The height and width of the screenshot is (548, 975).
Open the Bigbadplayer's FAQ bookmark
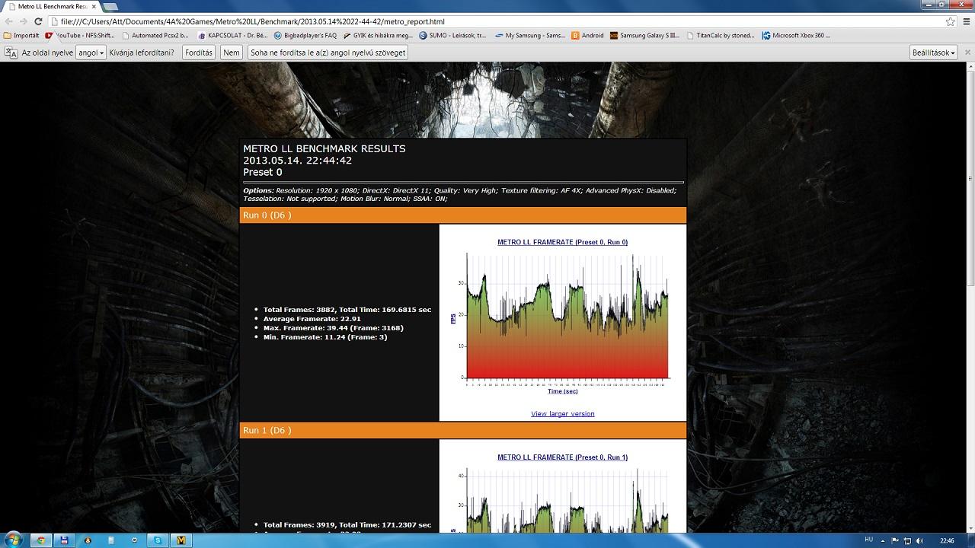pos(305,35)
